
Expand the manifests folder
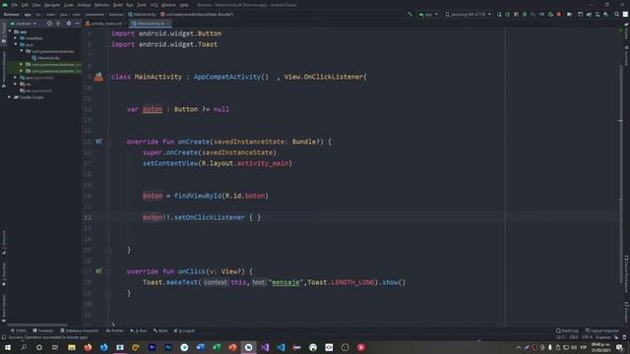click(x=16, y=38)
